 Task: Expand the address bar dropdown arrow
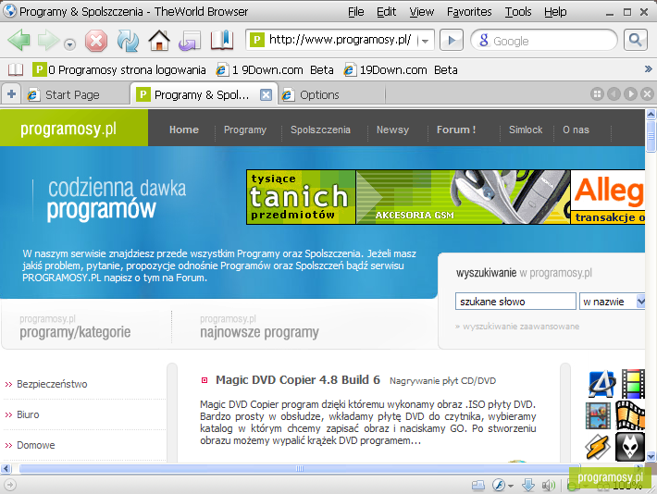426,41
